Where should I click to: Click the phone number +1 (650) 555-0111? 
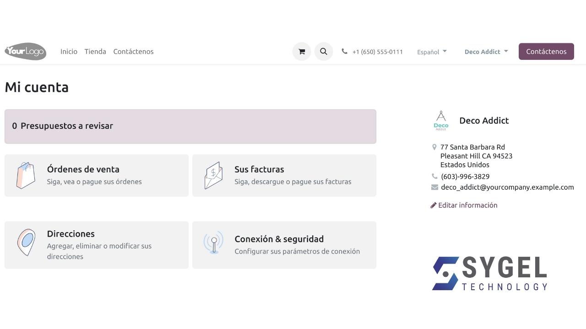pyautogui.click(x=377, y=52)
